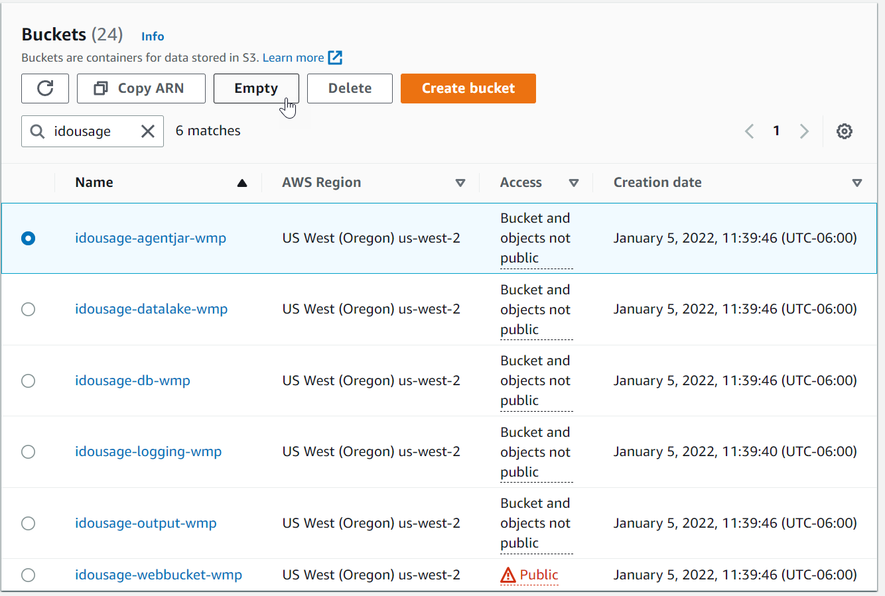Image resolution: width=885 pixels, height=596 pixels.
Task: Click region cell of idousage-webbucket-wmp
Action: 372,575
